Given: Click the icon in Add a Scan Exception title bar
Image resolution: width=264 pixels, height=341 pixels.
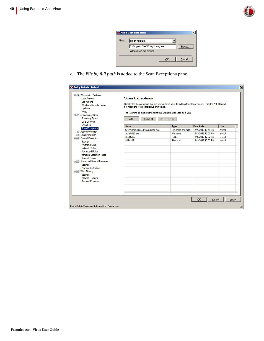Looking at the screenshot, I should click(x=118, y=33).
